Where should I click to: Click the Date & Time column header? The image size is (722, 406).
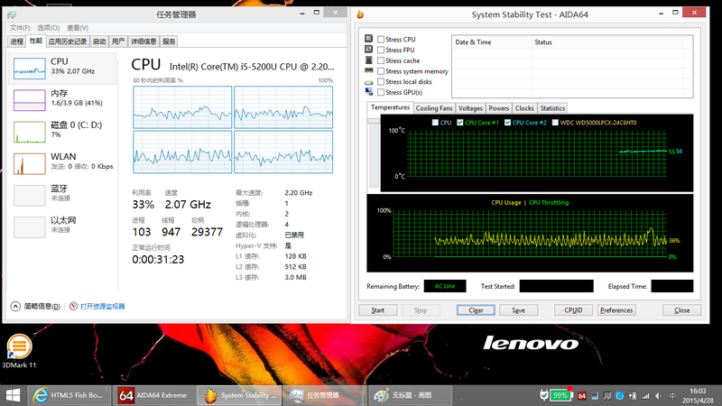pos(491,42)
